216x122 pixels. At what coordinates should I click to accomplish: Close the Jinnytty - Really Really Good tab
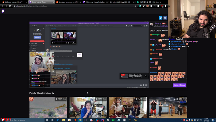[107, 2]
